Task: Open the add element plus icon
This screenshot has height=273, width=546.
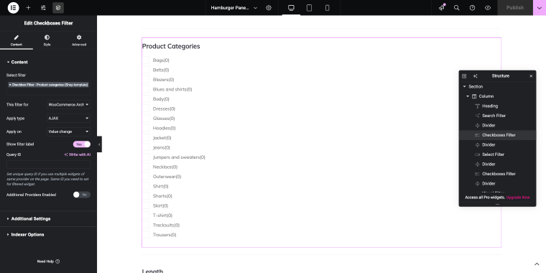Action: pos(28,8)
